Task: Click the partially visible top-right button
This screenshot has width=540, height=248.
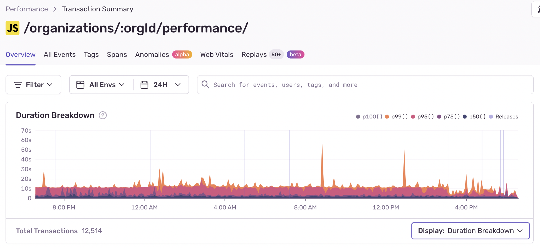Action: pyautogui.click(x=536, y=9)
